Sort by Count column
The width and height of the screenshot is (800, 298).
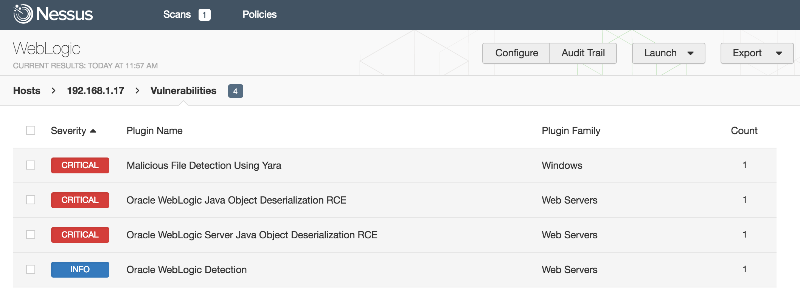click(x=744, y=131)
